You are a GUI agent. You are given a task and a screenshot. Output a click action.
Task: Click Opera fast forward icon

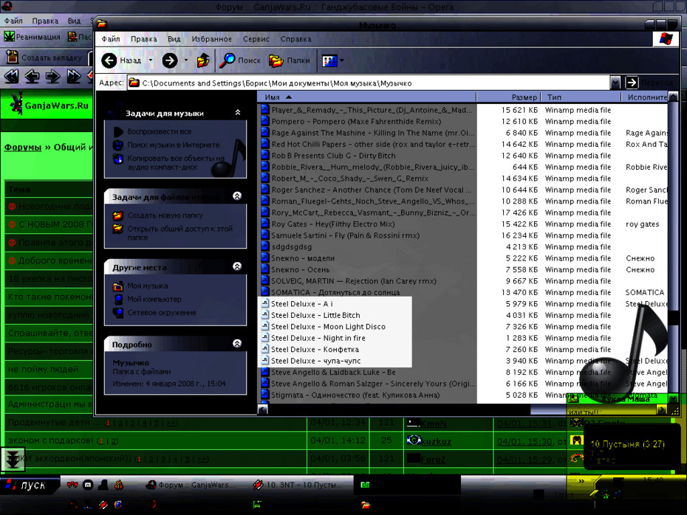coord(74,76)
